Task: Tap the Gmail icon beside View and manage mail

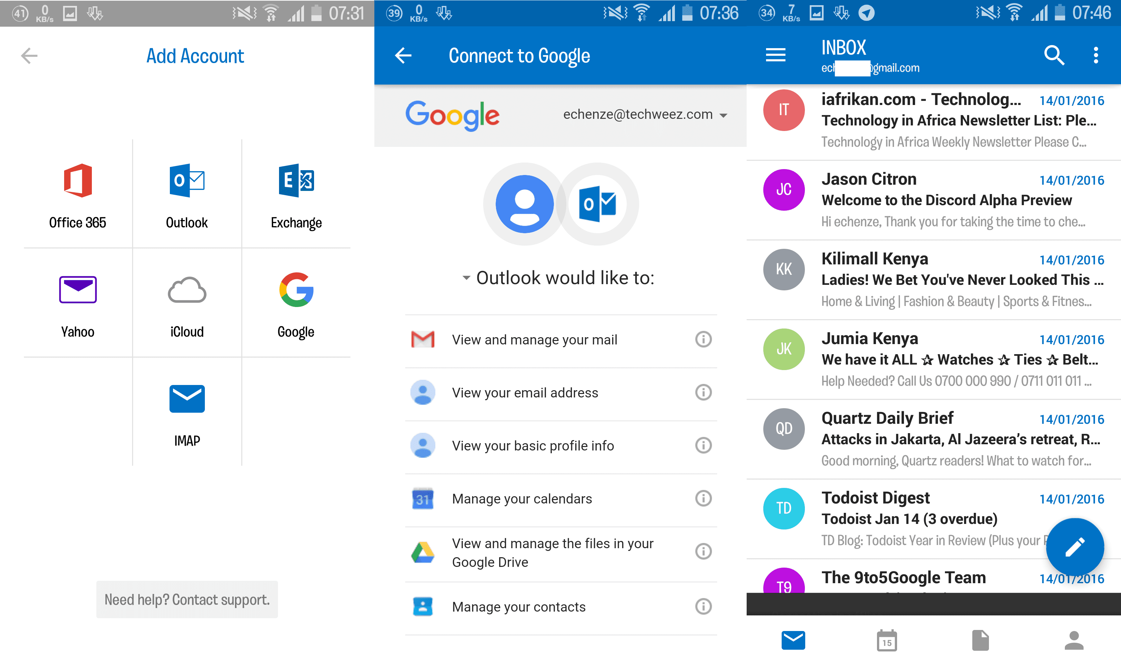Action: click(x=423, y=339)
